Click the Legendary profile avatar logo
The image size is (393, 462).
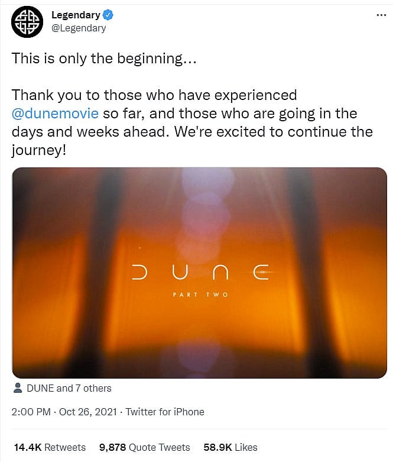click(27, 22)
